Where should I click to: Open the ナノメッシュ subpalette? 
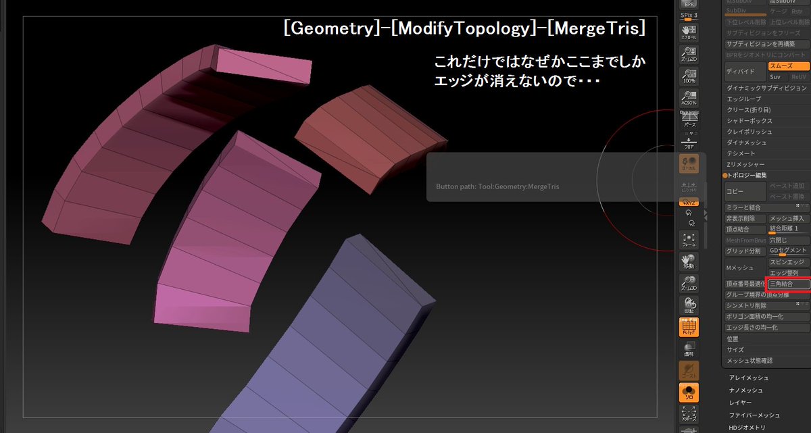[x=746, y=390]
